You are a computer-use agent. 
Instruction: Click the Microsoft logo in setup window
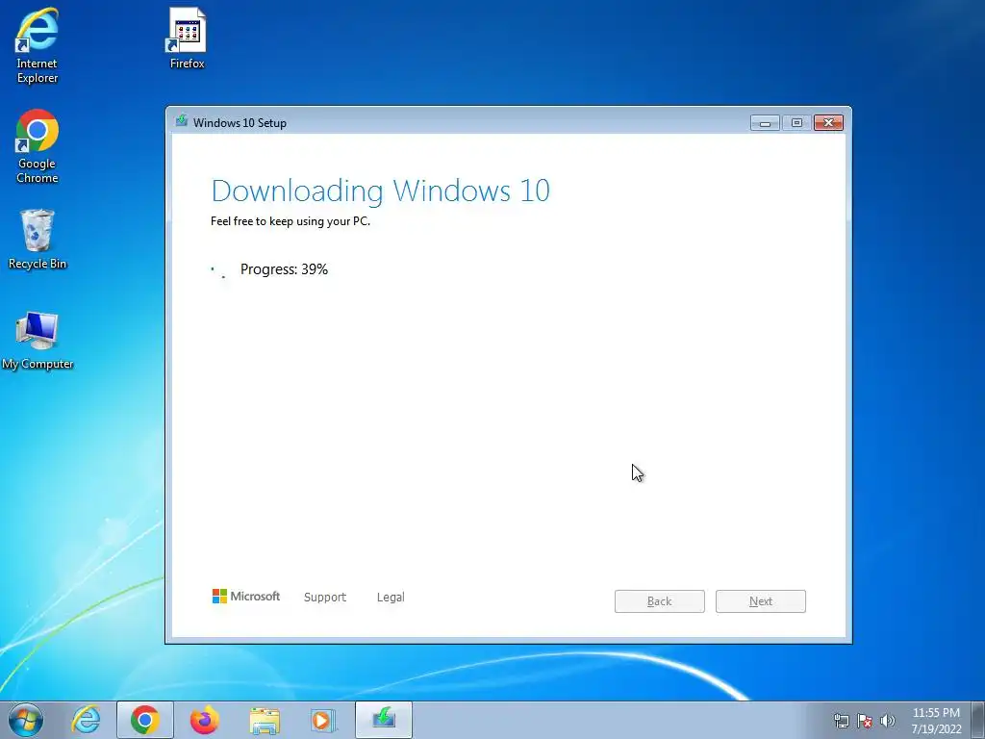coord(245,597)
